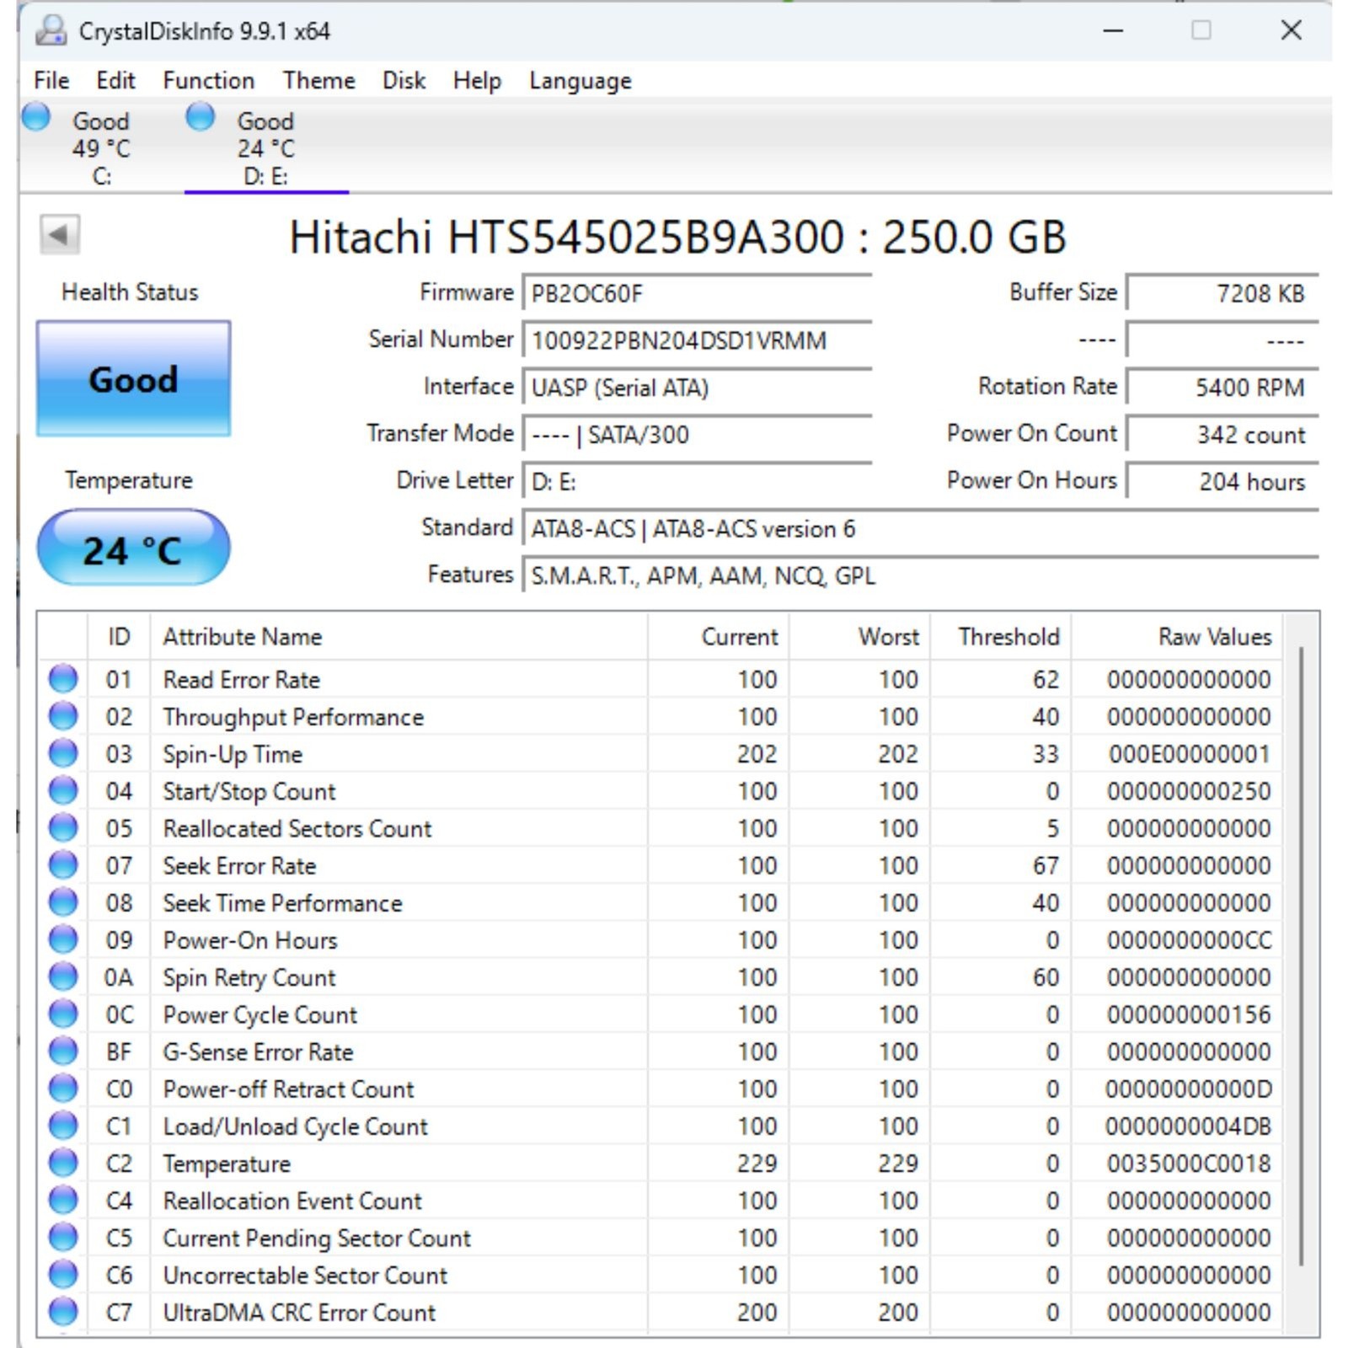Select the D: E: drive status orb
The height and width of the screenshot is (1348, 1348).
(x=201, y=116)
